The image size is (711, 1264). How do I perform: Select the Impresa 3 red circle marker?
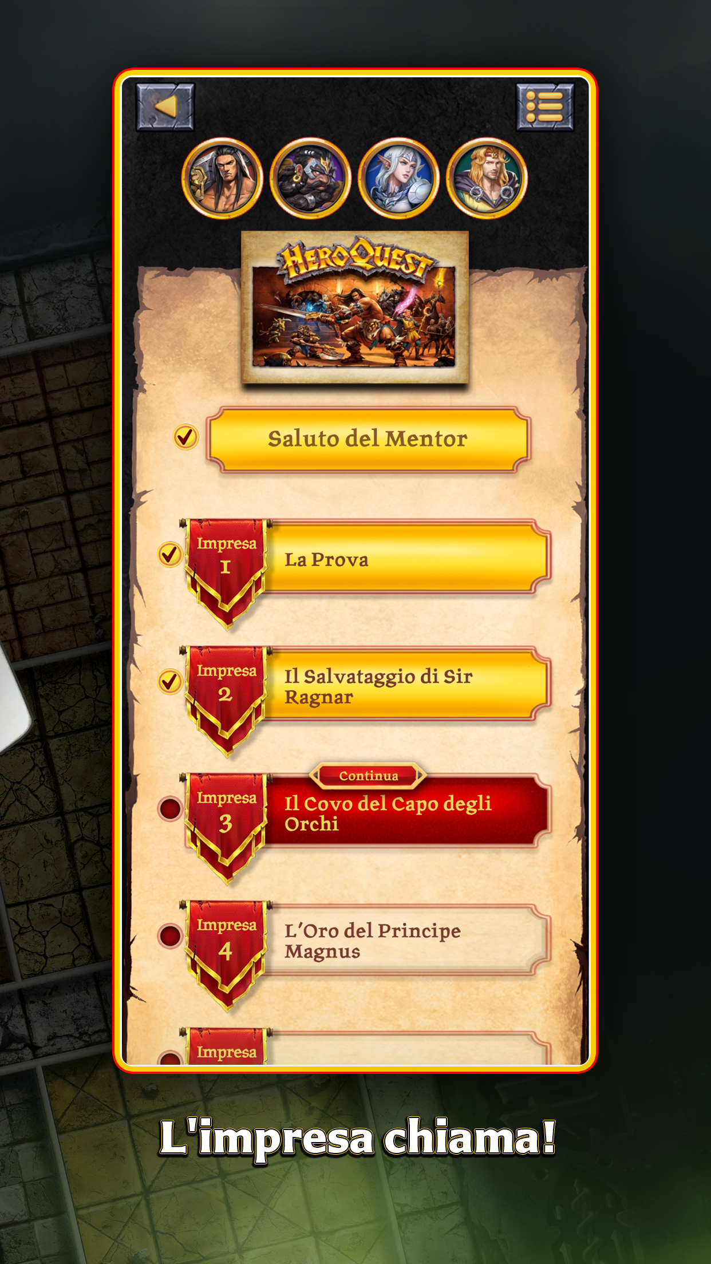(x=170, y=809)
